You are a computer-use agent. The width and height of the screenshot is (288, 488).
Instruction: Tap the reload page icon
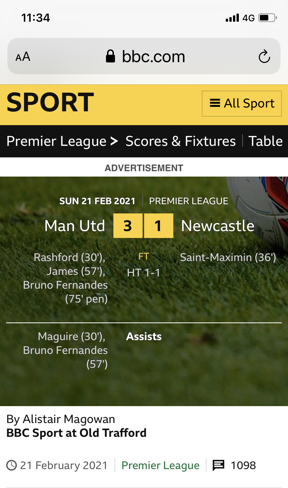[264, 56]
